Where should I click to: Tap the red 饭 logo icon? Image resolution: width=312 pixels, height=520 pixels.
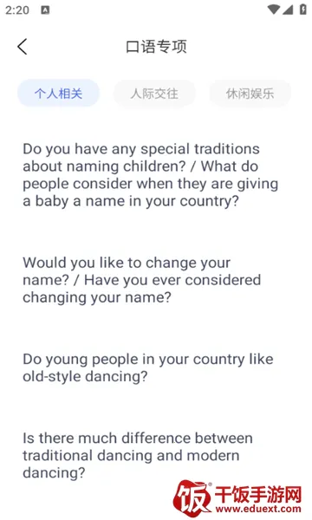click(x=192, y=498)
